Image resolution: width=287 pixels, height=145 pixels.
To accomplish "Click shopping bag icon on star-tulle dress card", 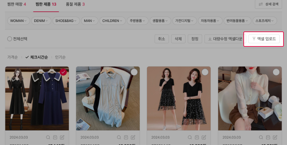I will tap(197, 137).
